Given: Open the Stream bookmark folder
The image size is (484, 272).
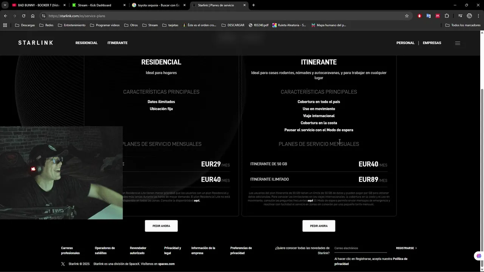Looking at the screenshot, I should point(150,25).
